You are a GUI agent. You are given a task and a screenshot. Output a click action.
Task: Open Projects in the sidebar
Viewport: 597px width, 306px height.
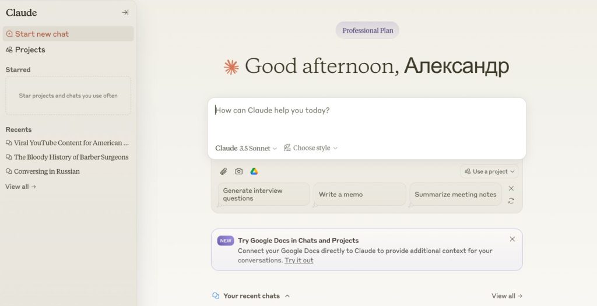tap(30, 50)
